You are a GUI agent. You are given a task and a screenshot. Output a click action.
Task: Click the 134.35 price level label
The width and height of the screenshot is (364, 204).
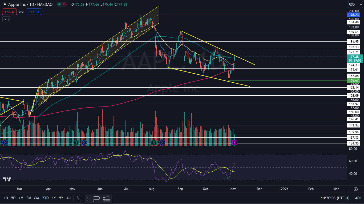point(354,143)
